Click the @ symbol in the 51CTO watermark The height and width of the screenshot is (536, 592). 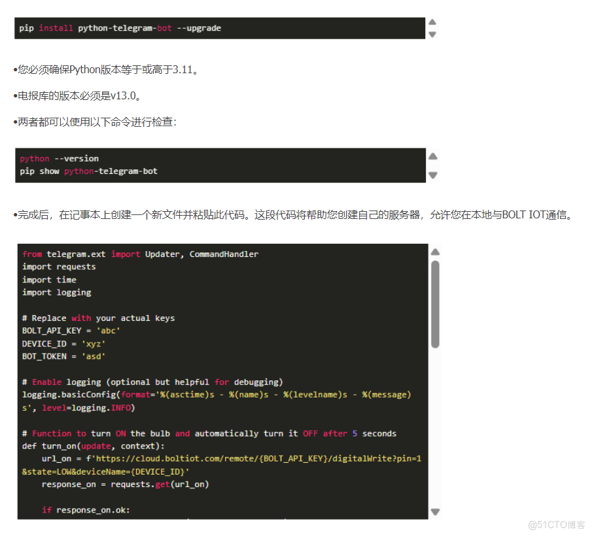[x=531, y=525]
